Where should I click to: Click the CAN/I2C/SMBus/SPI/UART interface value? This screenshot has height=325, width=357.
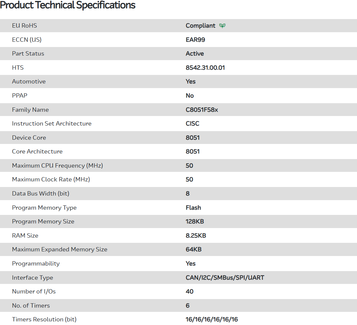225,278
